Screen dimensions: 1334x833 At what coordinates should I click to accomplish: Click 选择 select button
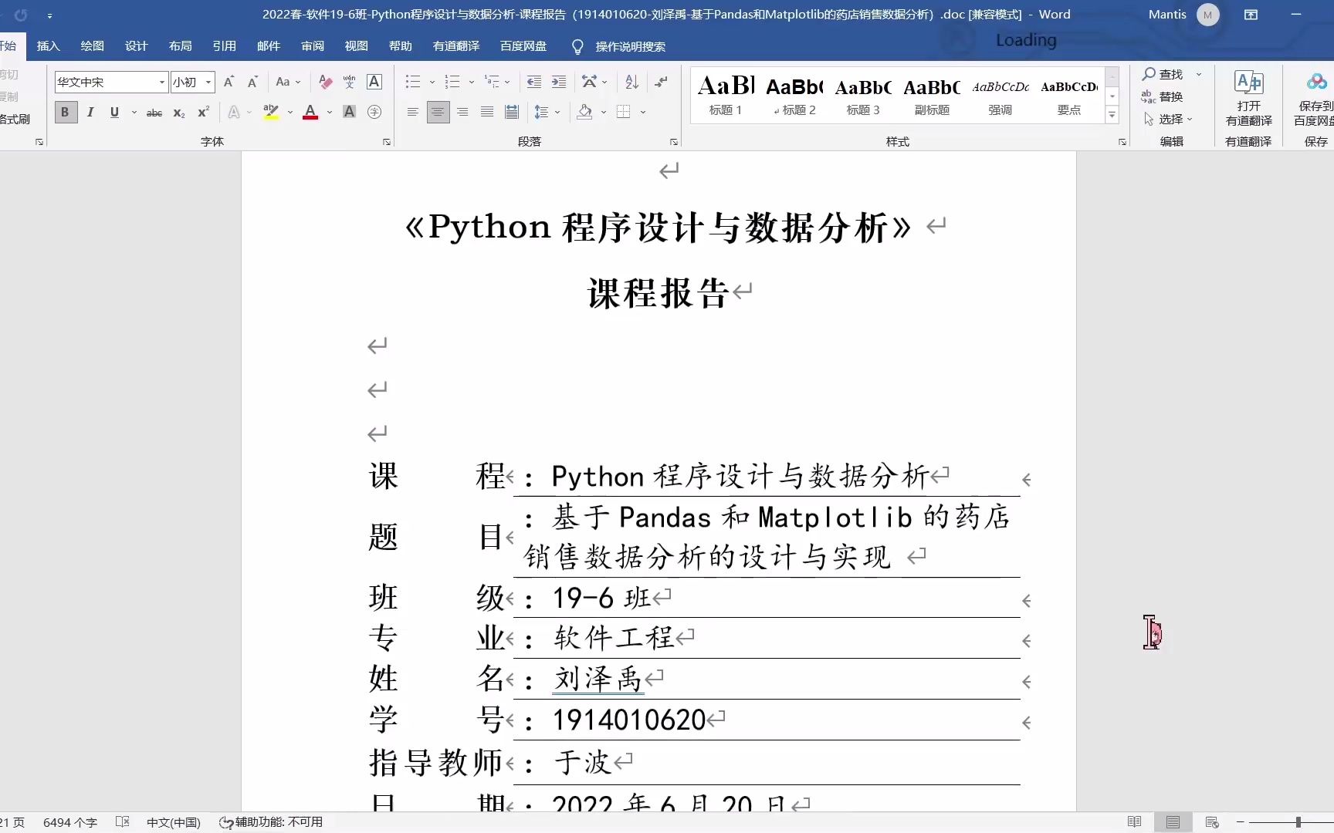pyautogui.click(x=1168, y=119)
